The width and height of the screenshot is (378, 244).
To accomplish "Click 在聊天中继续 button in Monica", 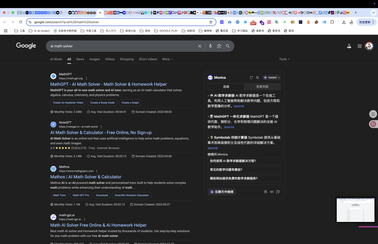I will (x=222, y=192).
